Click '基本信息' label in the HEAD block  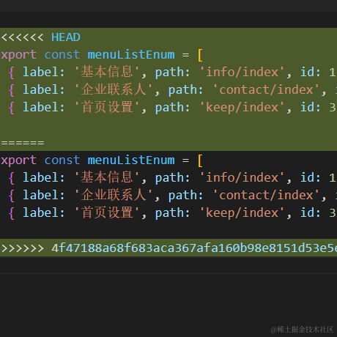click(x=107, y=72)
